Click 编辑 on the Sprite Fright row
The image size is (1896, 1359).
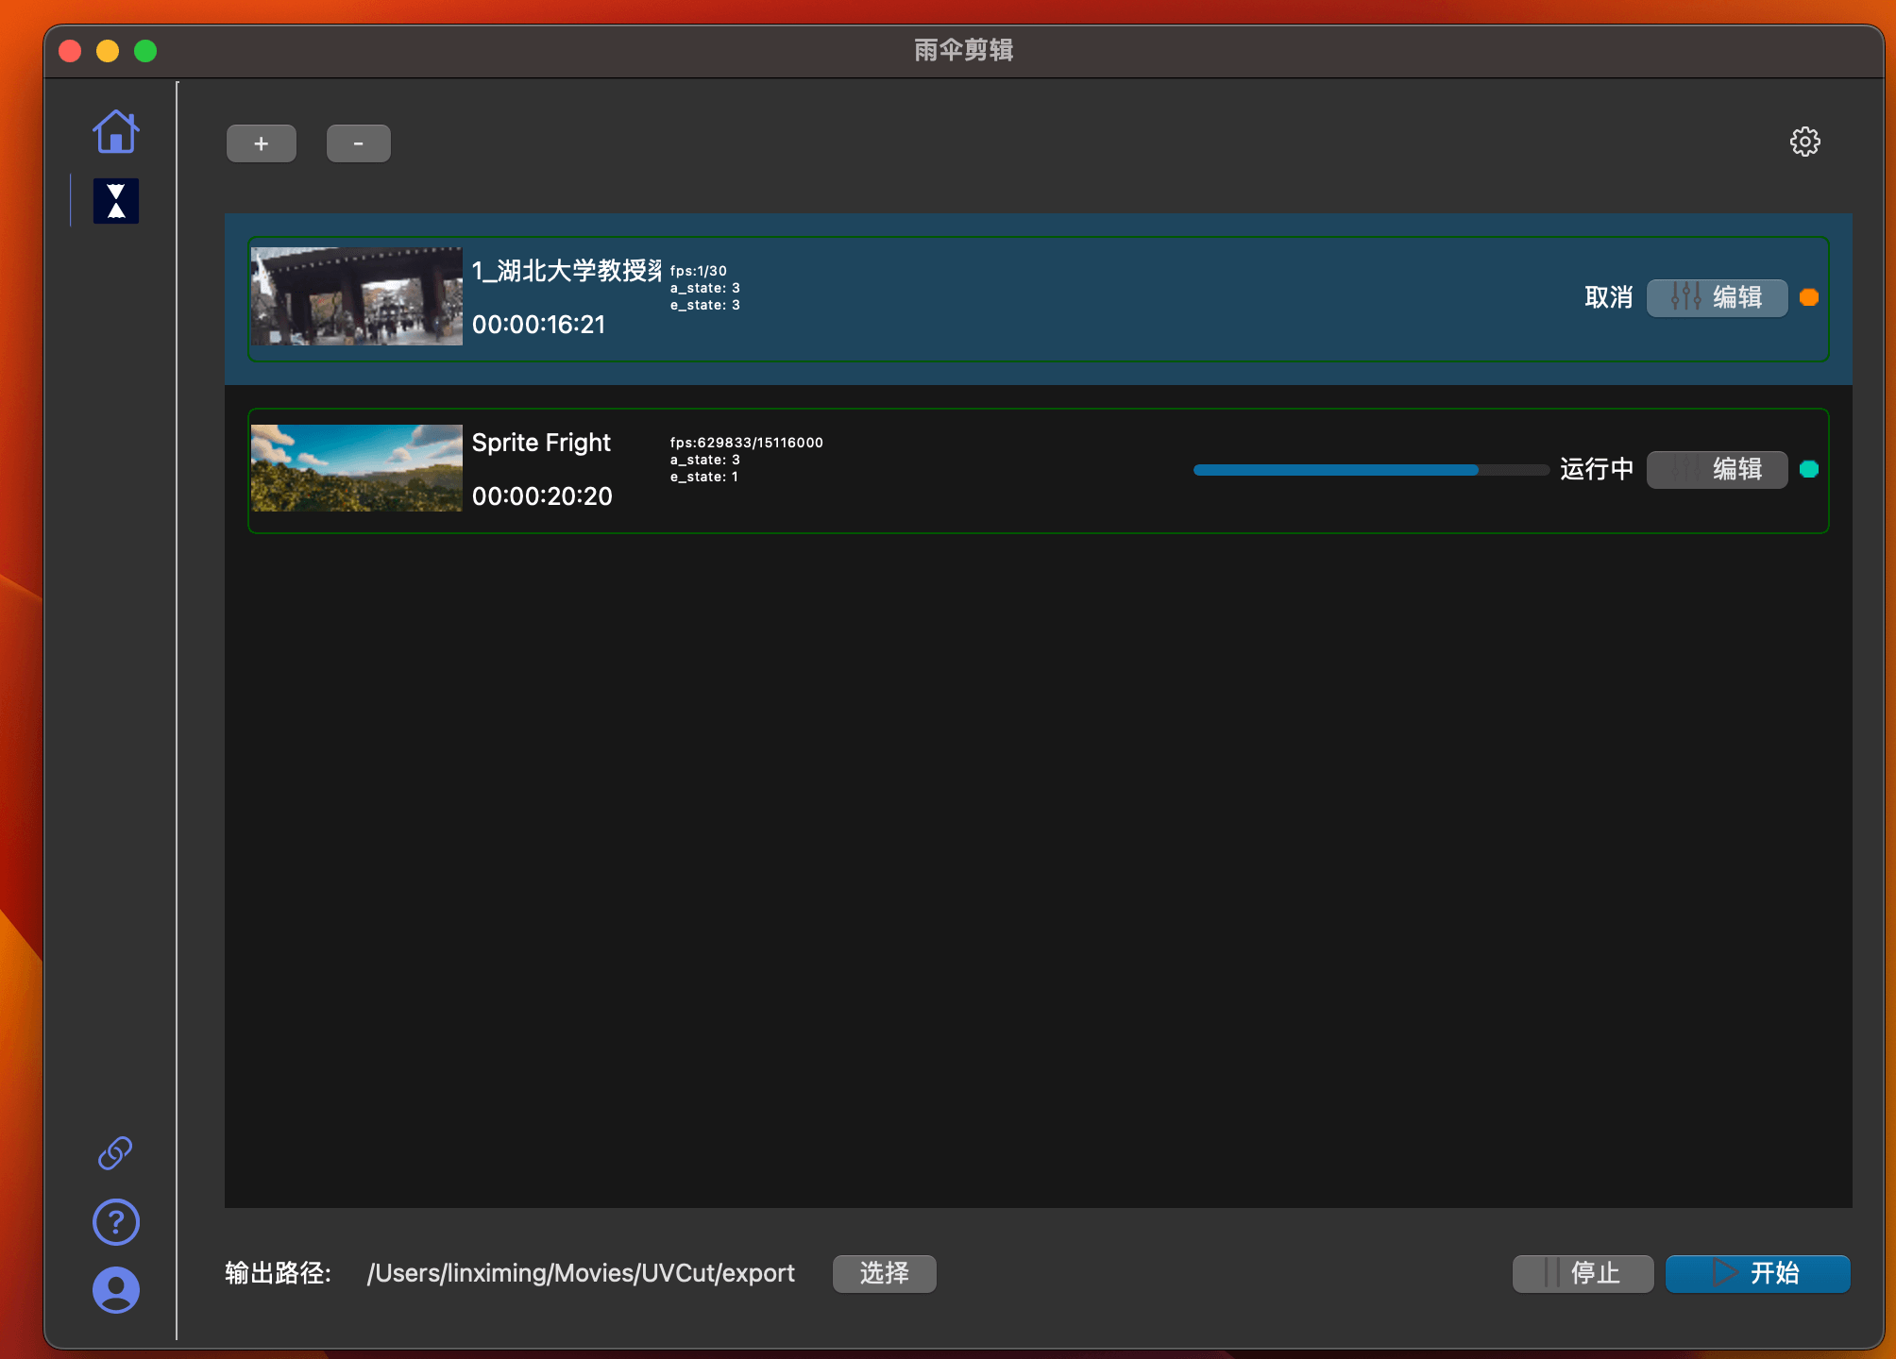click(1717, 469)
